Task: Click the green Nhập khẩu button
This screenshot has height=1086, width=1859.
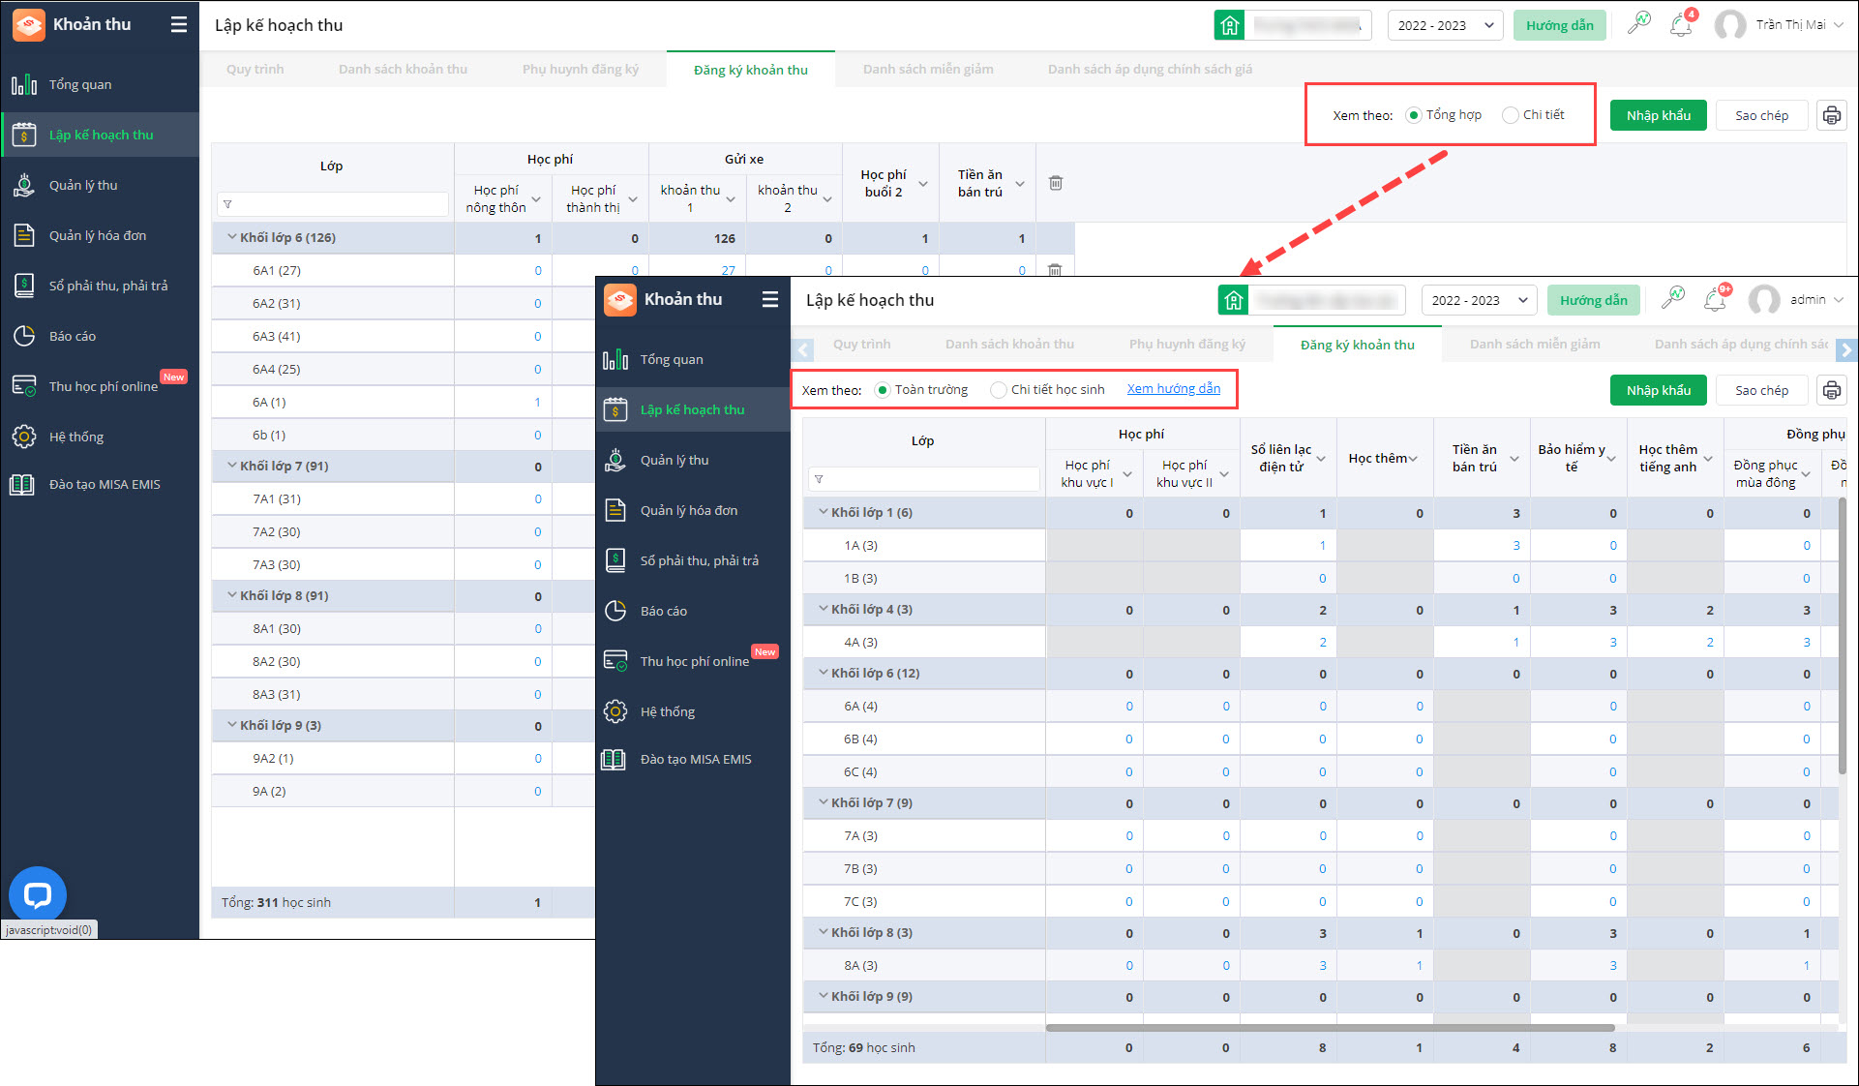Action: click(x=1658, y=115)
